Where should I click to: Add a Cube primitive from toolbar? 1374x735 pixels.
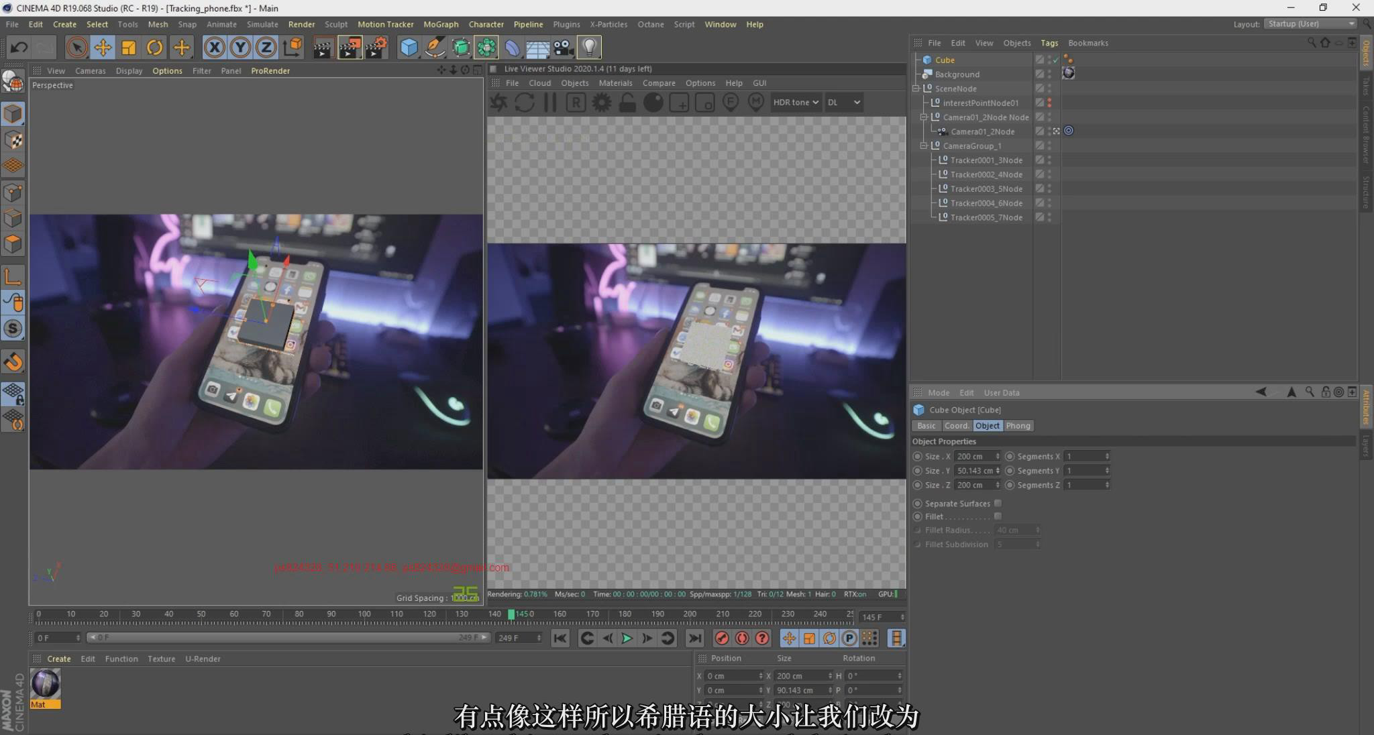pos(409,47)
